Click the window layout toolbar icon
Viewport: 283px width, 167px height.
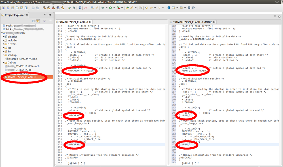173,8
